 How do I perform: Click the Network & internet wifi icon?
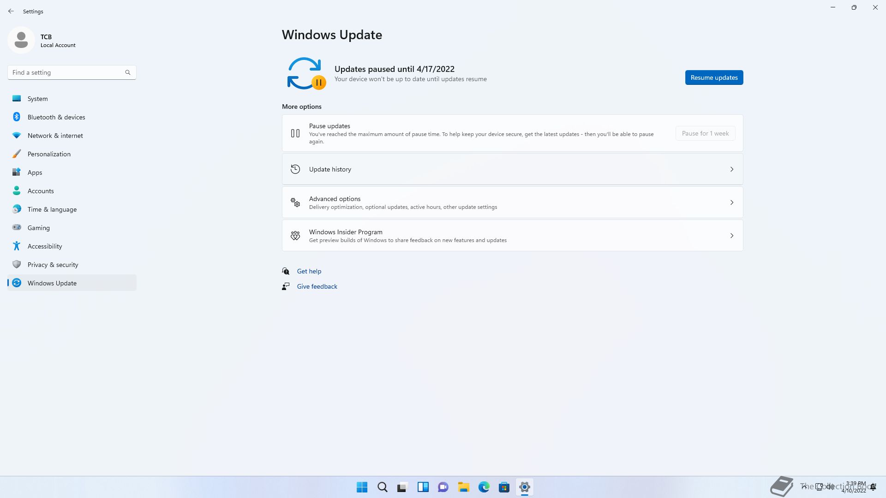[x=17, y=135]
